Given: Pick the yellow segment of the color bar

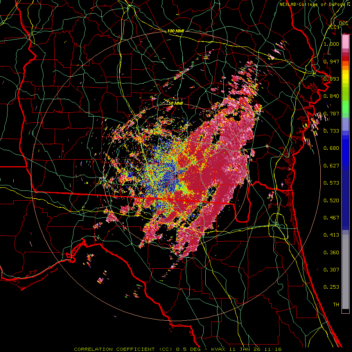Looking at the screenshot, I should [345, 77].
